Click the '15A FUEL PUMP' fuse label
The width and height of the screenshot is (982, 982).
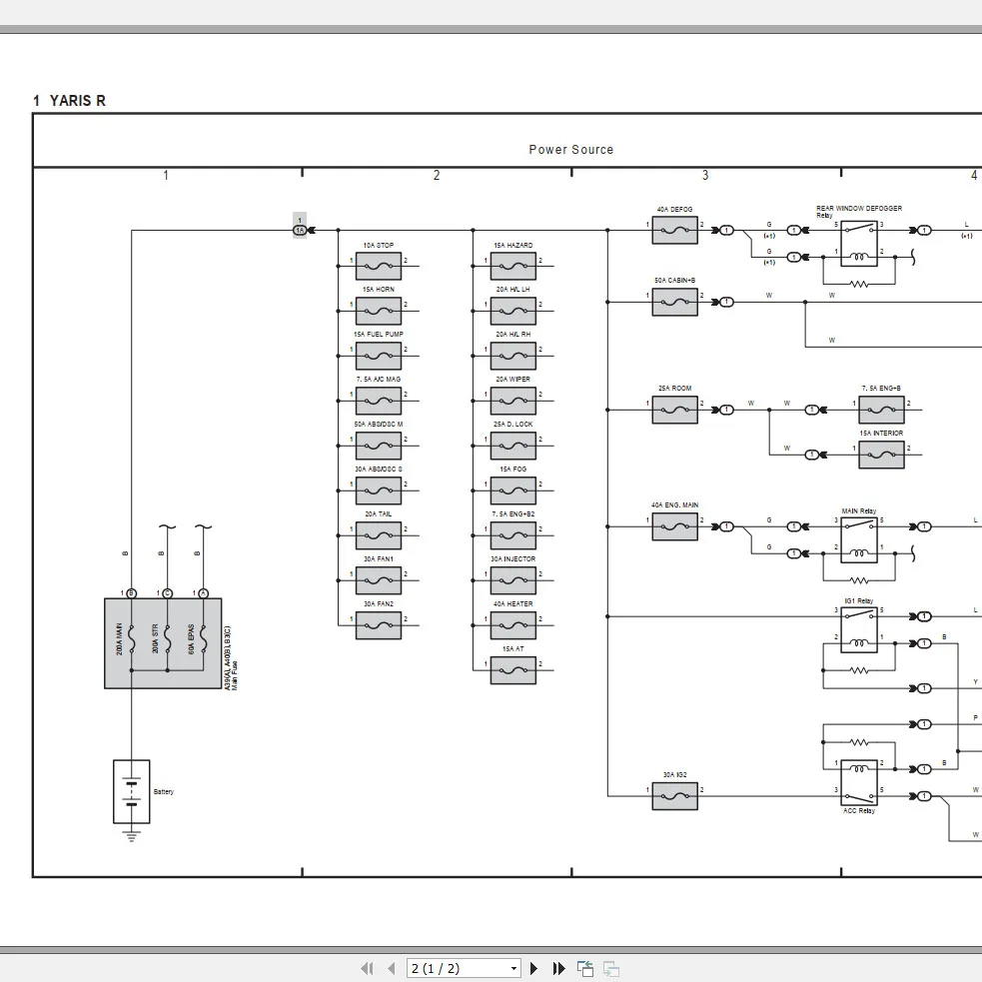(379, 335)
